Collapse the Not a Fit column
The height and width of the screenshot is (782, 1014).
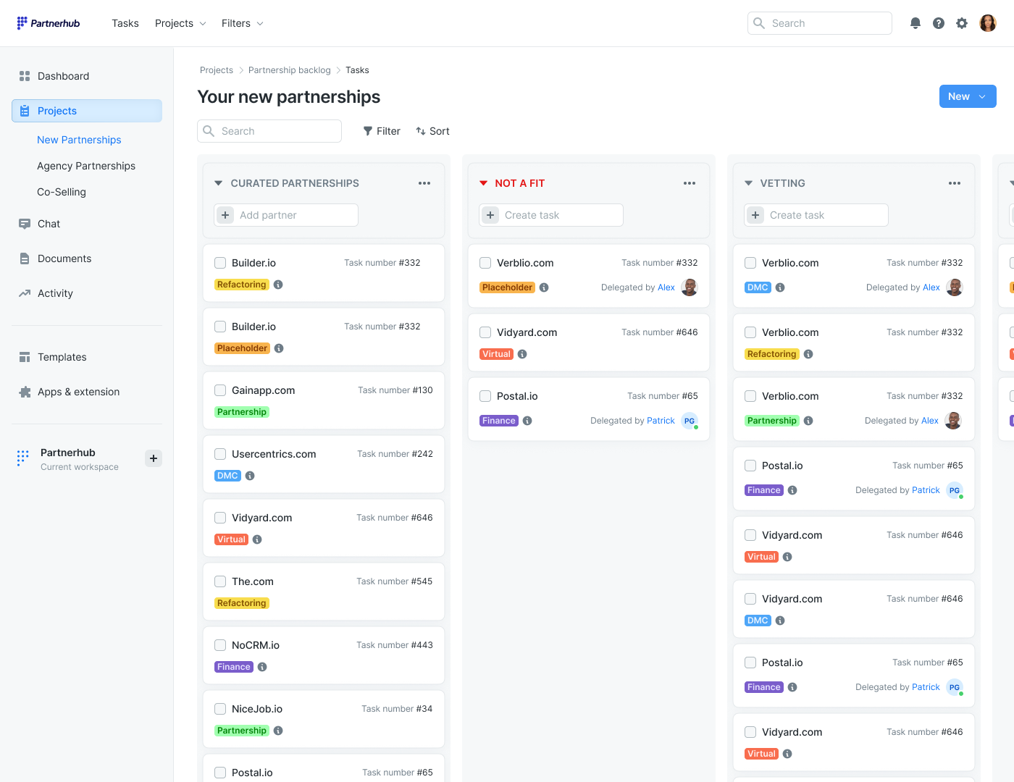click(x=483, y=183)
